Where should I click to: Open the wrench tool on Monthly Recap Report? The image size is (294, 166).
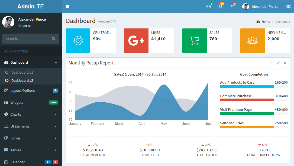pos(278,63)
